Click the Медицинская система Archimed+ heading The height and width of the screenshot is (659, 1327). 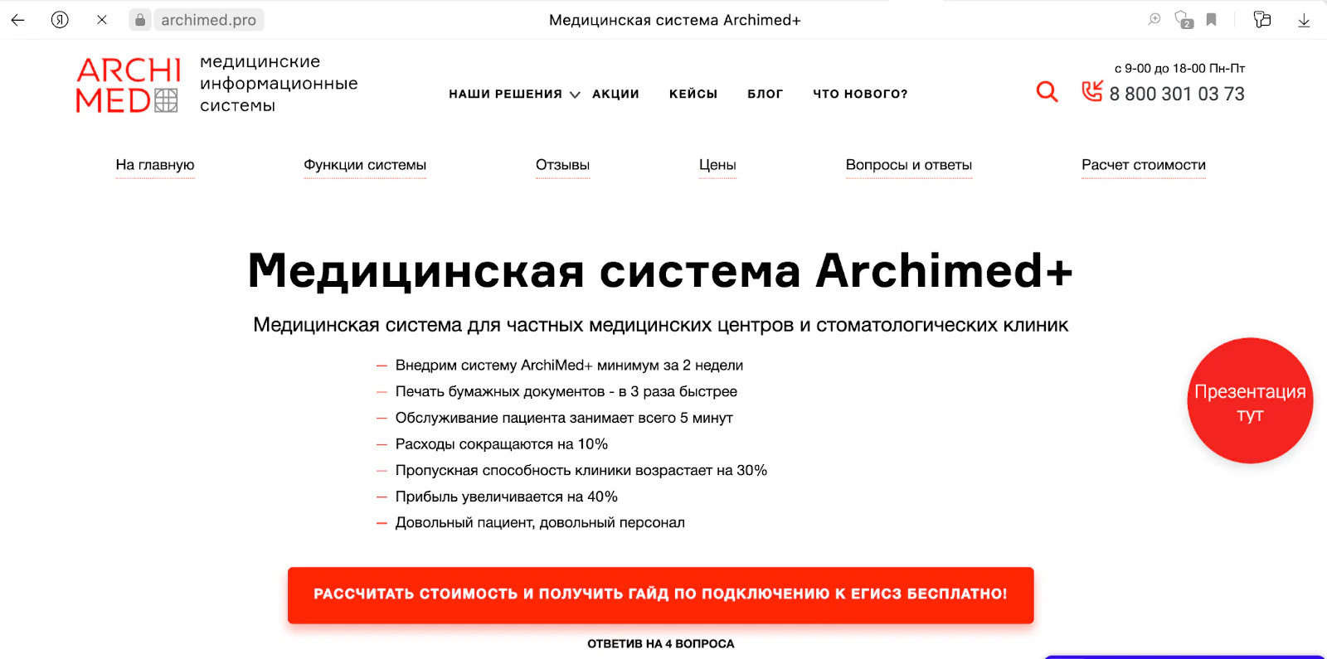pyautogui.click(x=660, y=271)
